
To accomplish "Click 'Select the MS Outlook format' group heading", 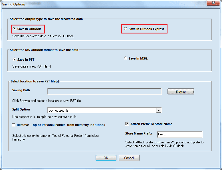I will (x=44, y=50).
